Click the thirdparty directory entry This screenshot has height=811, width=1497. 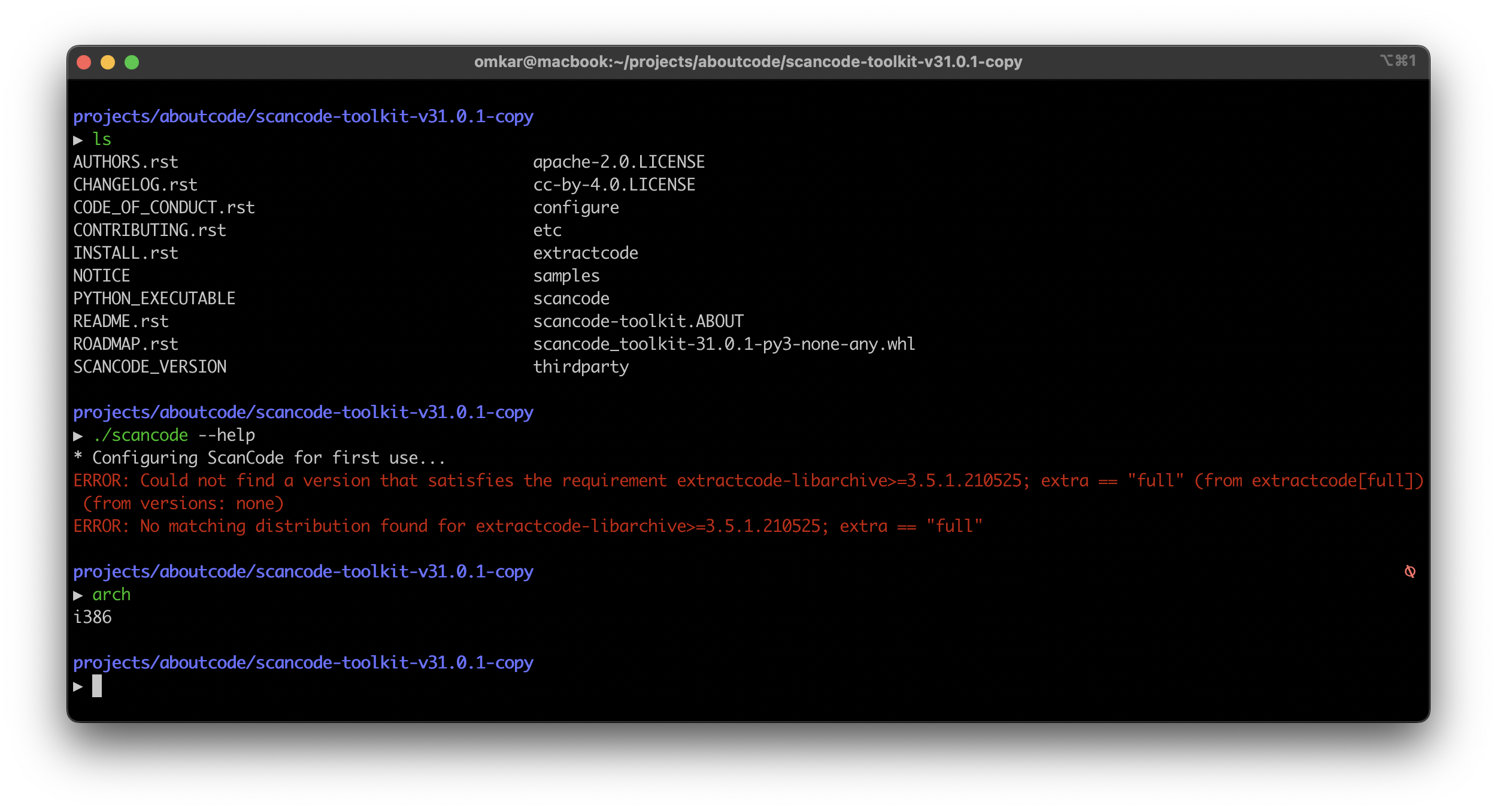click(x=581, y=367)
